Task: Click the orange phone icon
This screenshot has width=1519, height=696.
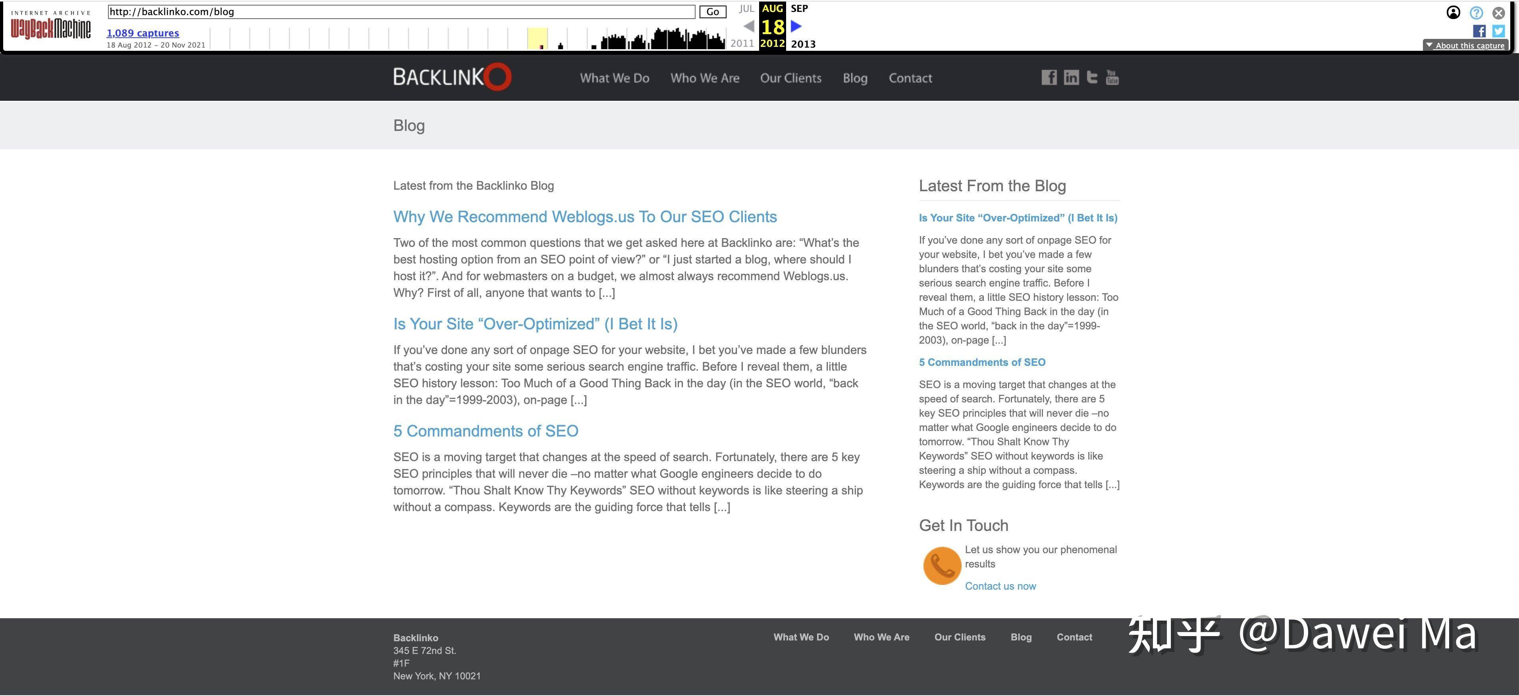Action: click(942, 566)
